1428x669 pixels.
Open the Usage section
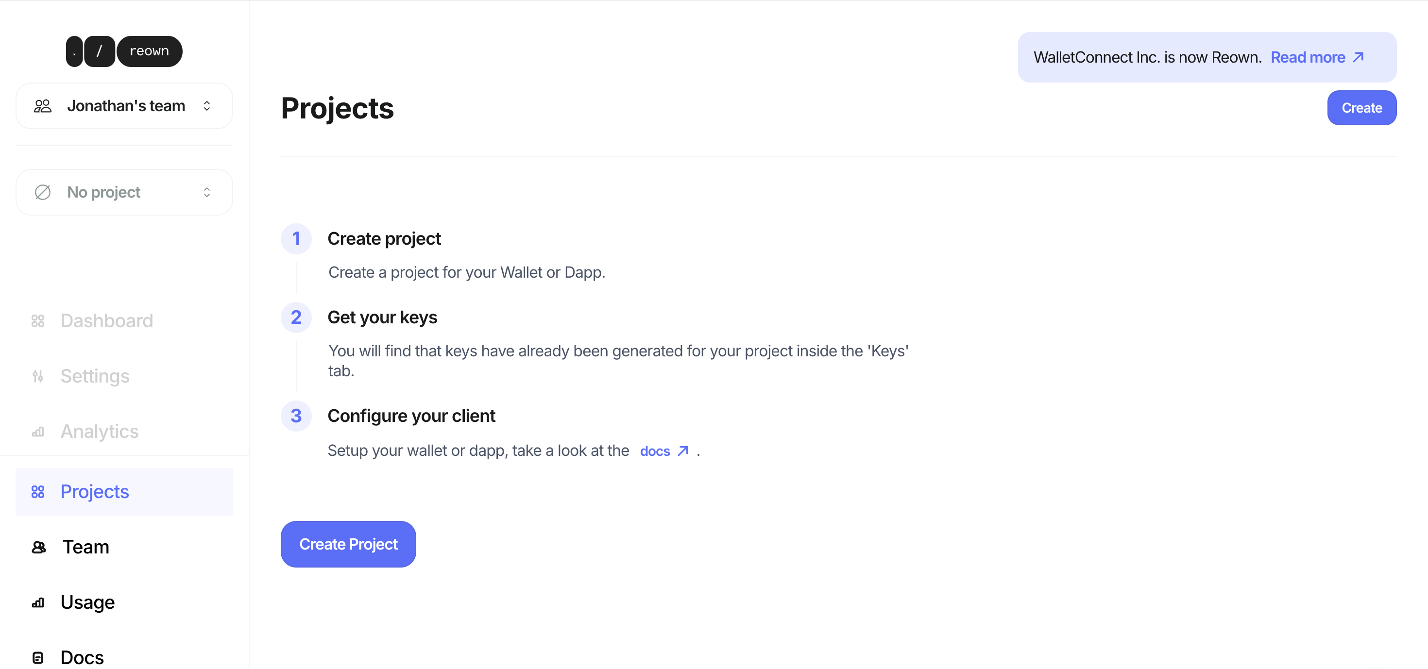tap(87, 602)
